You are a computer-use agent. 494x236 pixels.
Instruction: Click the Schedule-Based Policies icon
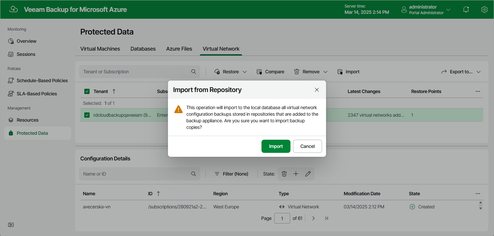click(11, 81)
